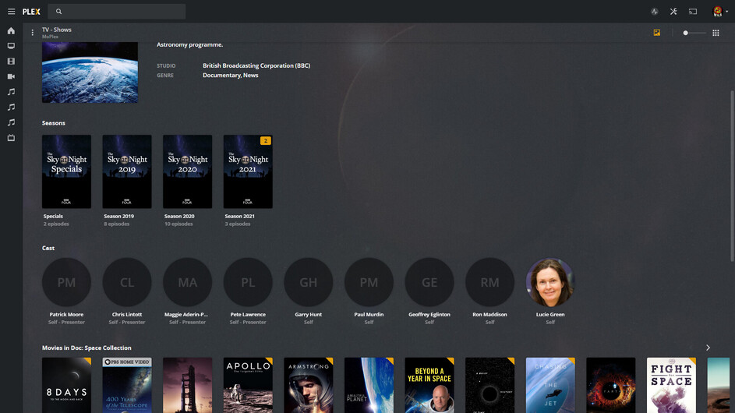Open Pete Lawrence's PL cast avatar

pyautogui.click(x=248, y=282)
